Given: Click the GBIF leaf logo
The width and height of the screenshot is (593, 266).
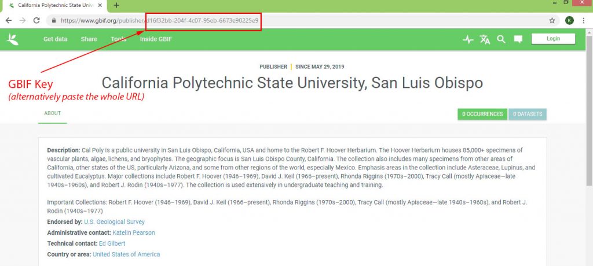Looking at the screenshot, I should (13, 39).
